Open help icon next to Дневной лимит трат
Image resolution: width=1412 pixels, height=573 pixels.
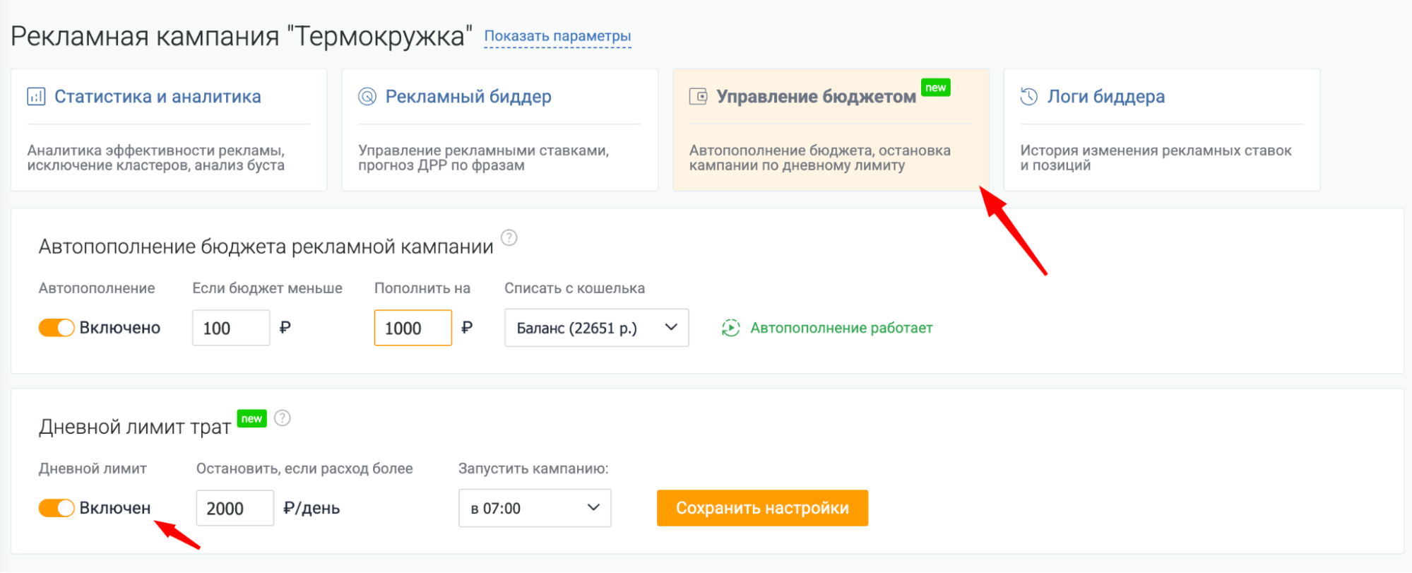point(283,418)
